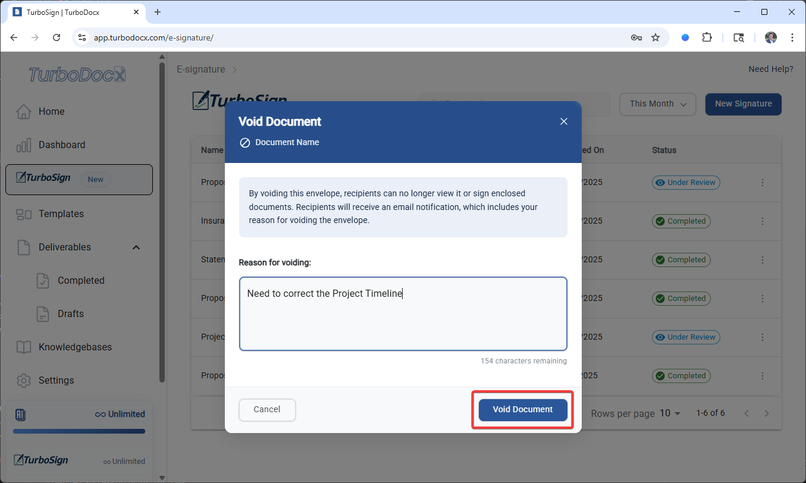The image size is (806, 483).
Task: Open a new browser tab
Action: (x=158, y=12)
